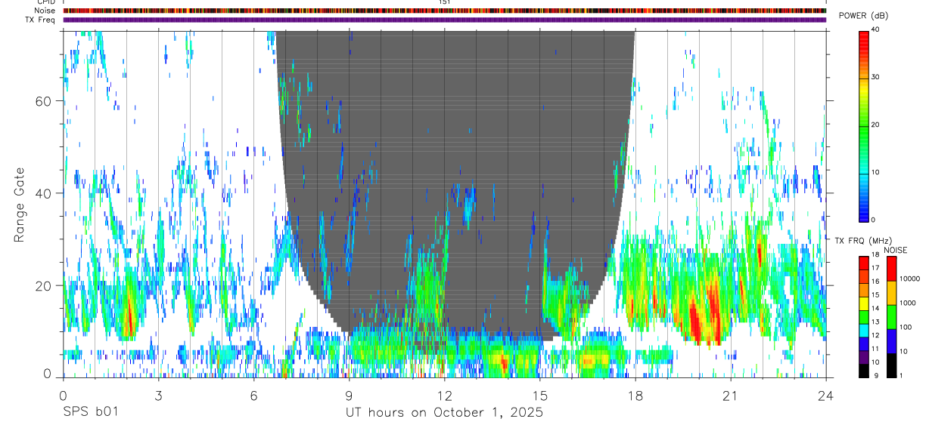
Task: Click the 'Range Gate' y-axis label
Action: coord(21,205)
